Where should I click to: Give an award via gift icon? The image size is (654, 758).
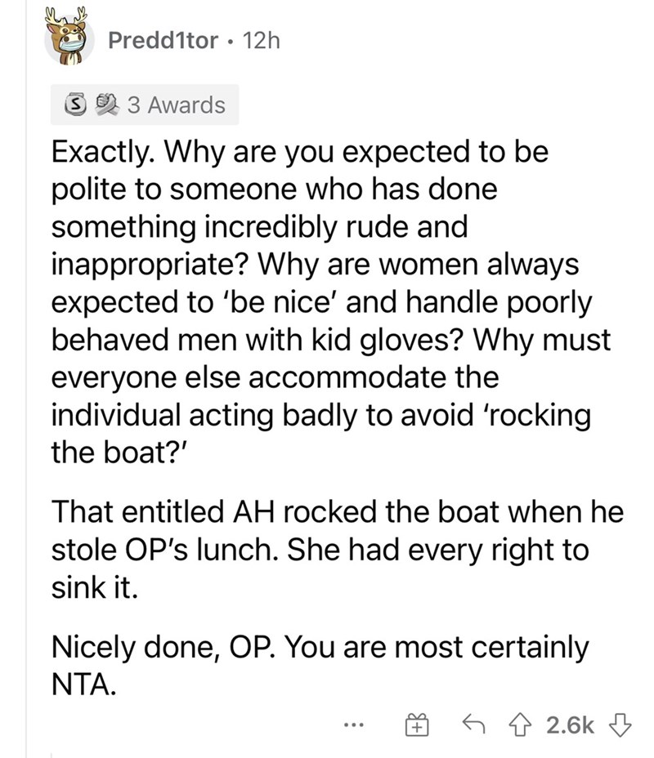[x=416, y=725]
